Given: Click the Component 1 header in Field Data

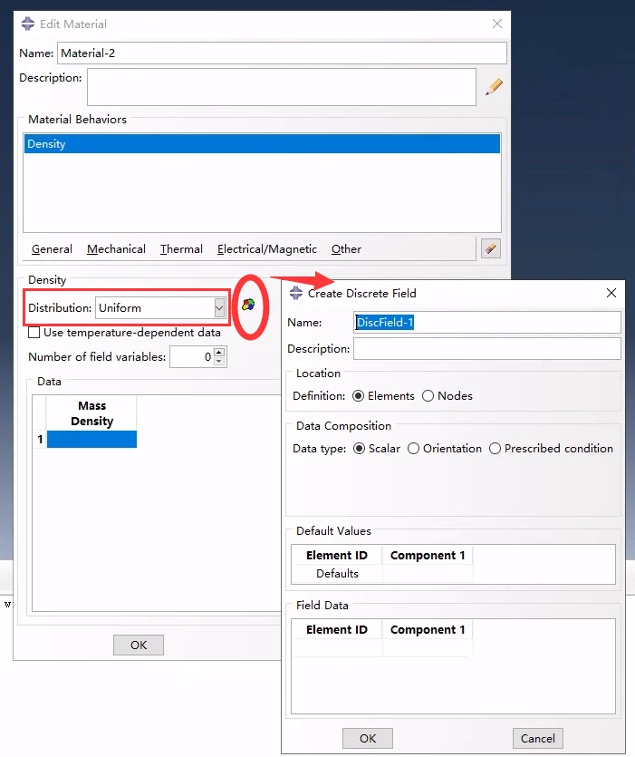Looking at the screenshot, I should (x=428, y=629).
